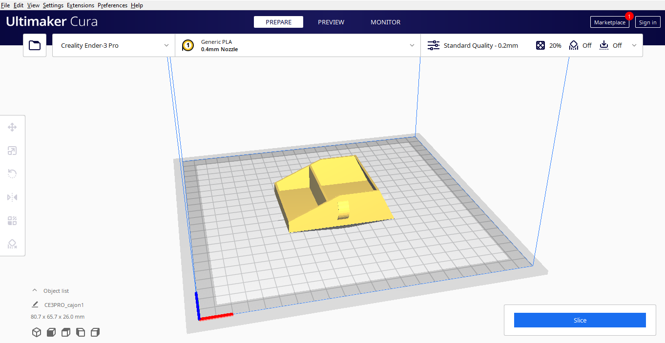The width and height of the screenshot is (665, 343).
Task: Select the Mirror tool
Action: coord(12,197)
